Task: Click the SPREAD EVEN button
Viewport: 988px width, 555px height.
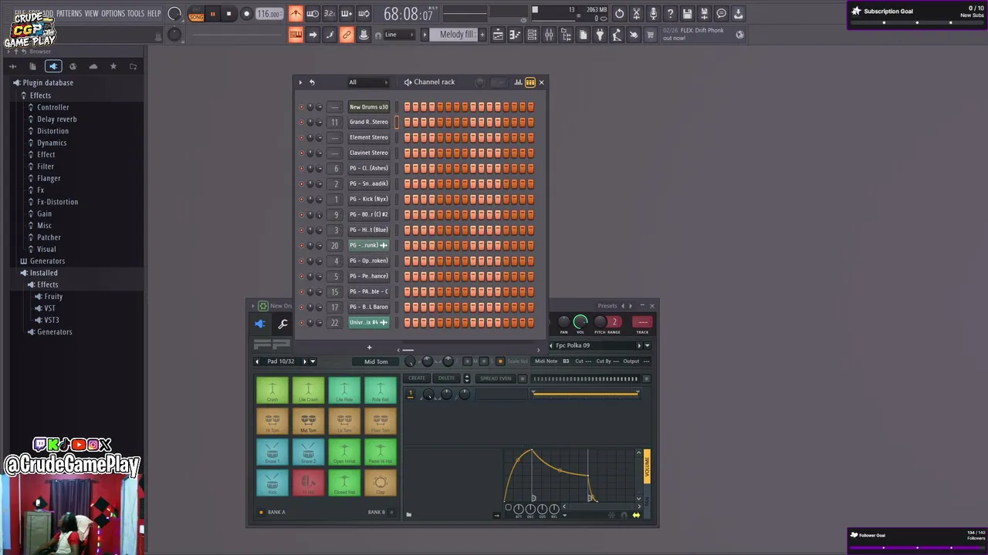Action: click(496, 378)
